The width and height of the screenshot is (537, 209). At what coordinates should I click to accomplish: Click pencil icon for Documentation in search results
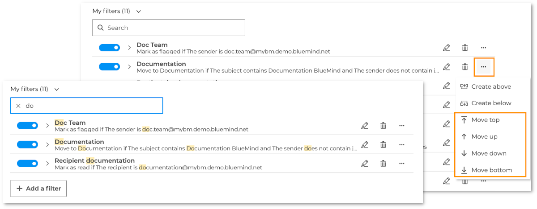[365, 145]
